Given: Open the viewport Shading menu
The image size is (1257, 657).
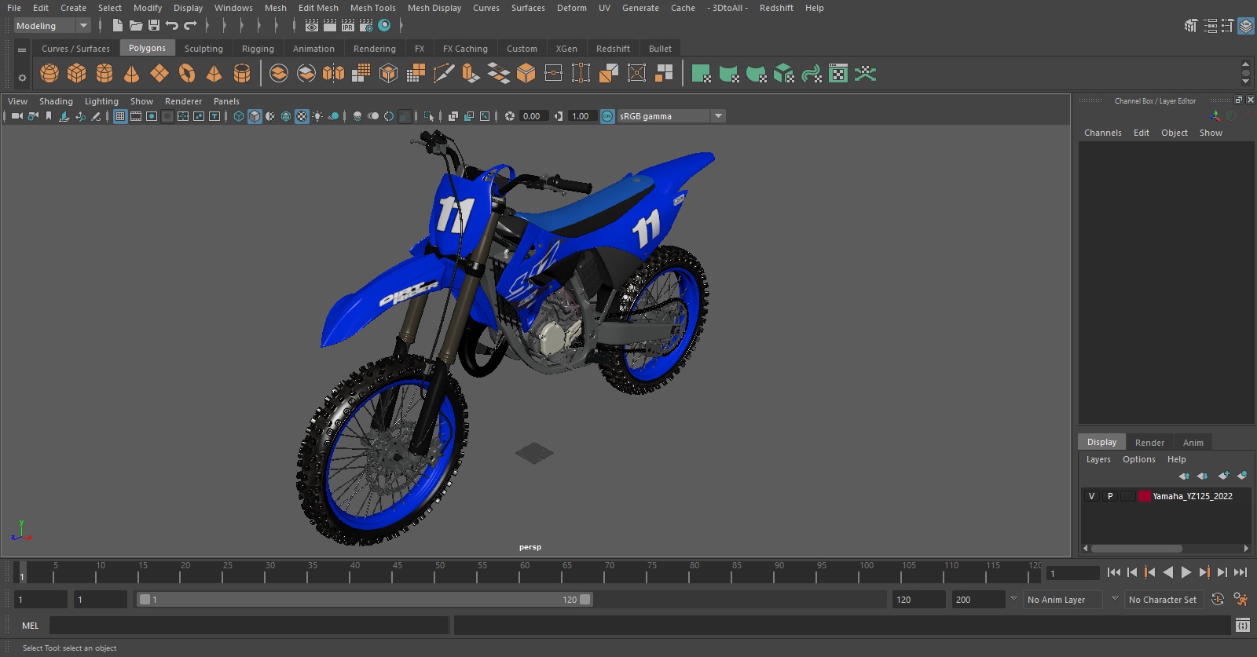Looking at the screenshot, I should 56,101.
